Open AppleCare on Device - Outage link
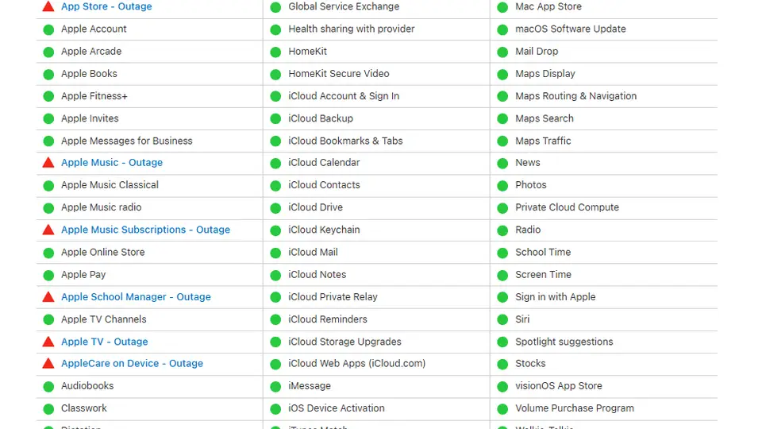The image size is (762, 429). [x=133, y=363]
